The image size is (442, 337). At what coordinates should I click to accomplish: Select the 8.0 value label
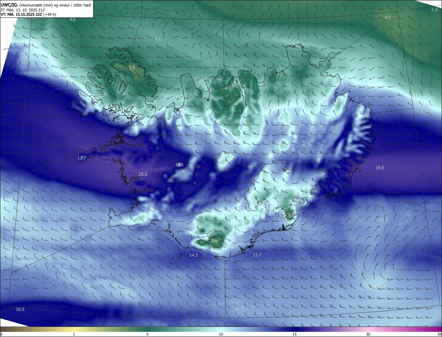pyautogui.click(x=295, y=43)
